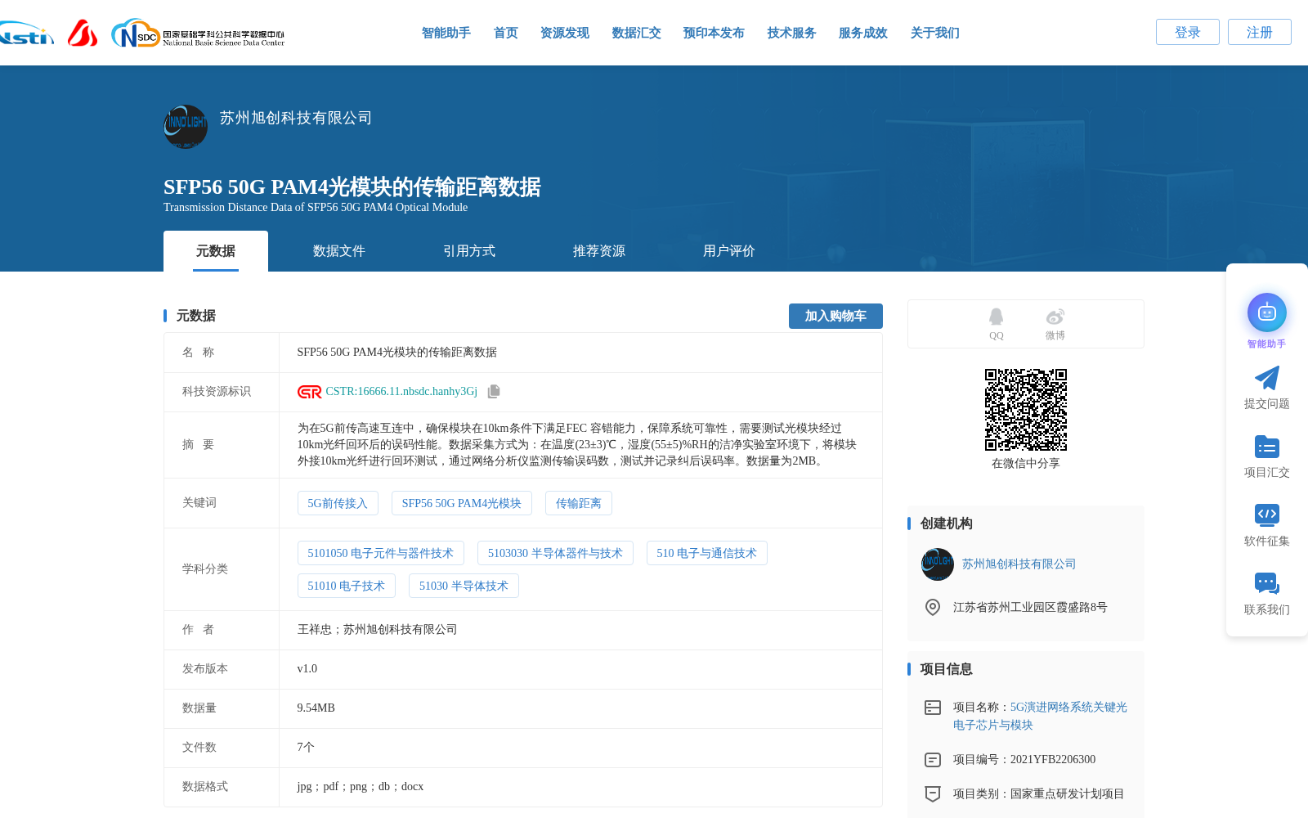Open the CSTR:16666.11.nbsdc.hanhy3Gj link
This screenshot has width=1308, height=818.
pyautogui.click(x=401, y=392)
